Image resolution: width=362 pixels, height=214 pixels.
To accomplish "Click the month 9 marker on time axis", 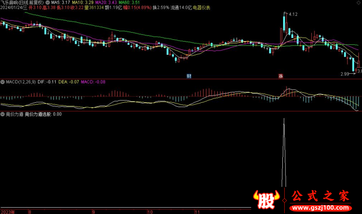I will tap(94, 211).
